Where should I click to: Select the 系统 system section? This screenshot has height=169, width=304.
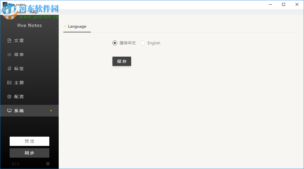pyautogui.click(x=29, y=111)
